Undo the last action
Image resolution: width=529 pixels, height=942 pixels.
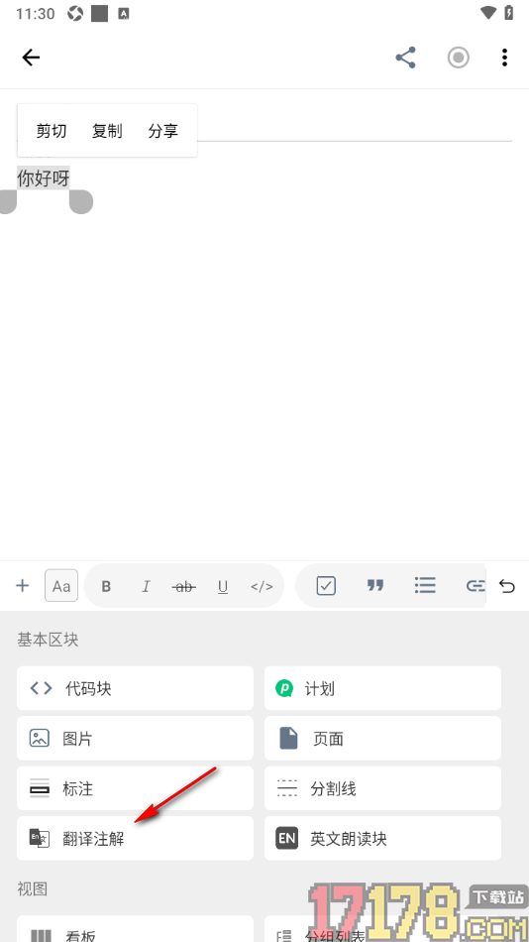coord(507,585)
